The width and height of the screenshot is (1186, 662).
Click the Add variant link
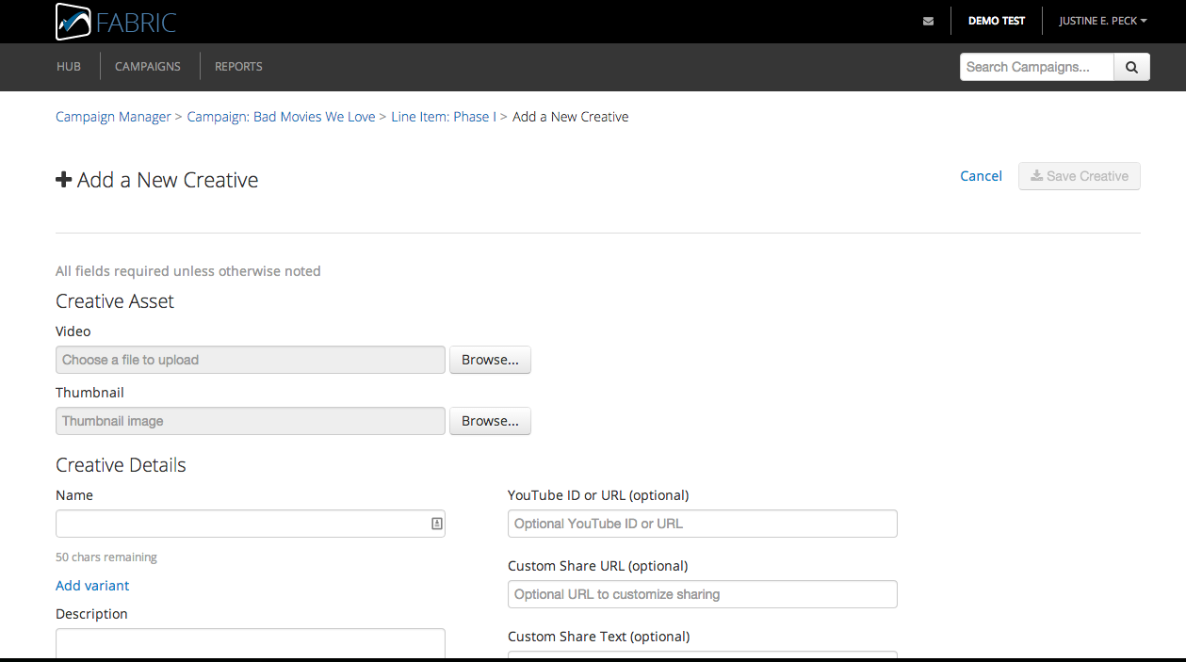[92, 586]
